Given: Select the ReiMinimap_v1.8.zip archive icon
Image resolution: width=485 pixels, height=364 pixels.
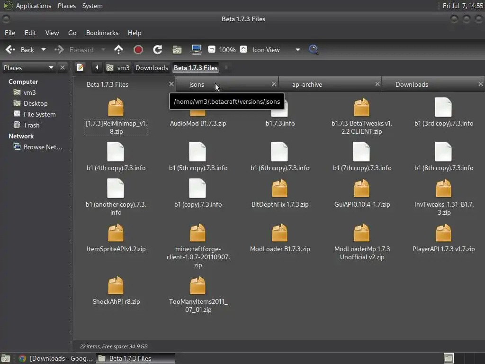Looking at the screenshot, I should point(116,107).
